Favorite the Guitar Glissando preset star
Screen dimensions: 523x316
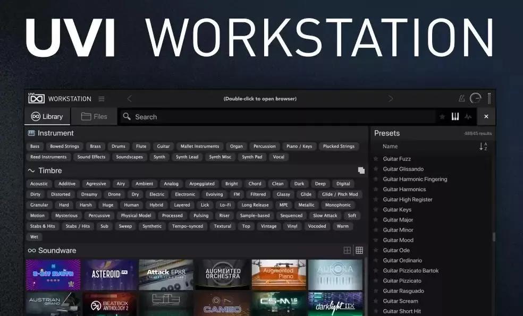pos(376,169)
